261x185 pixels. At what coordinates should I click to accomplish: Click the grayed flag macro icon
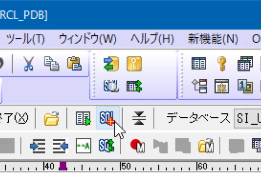click(x=160, y=146)
